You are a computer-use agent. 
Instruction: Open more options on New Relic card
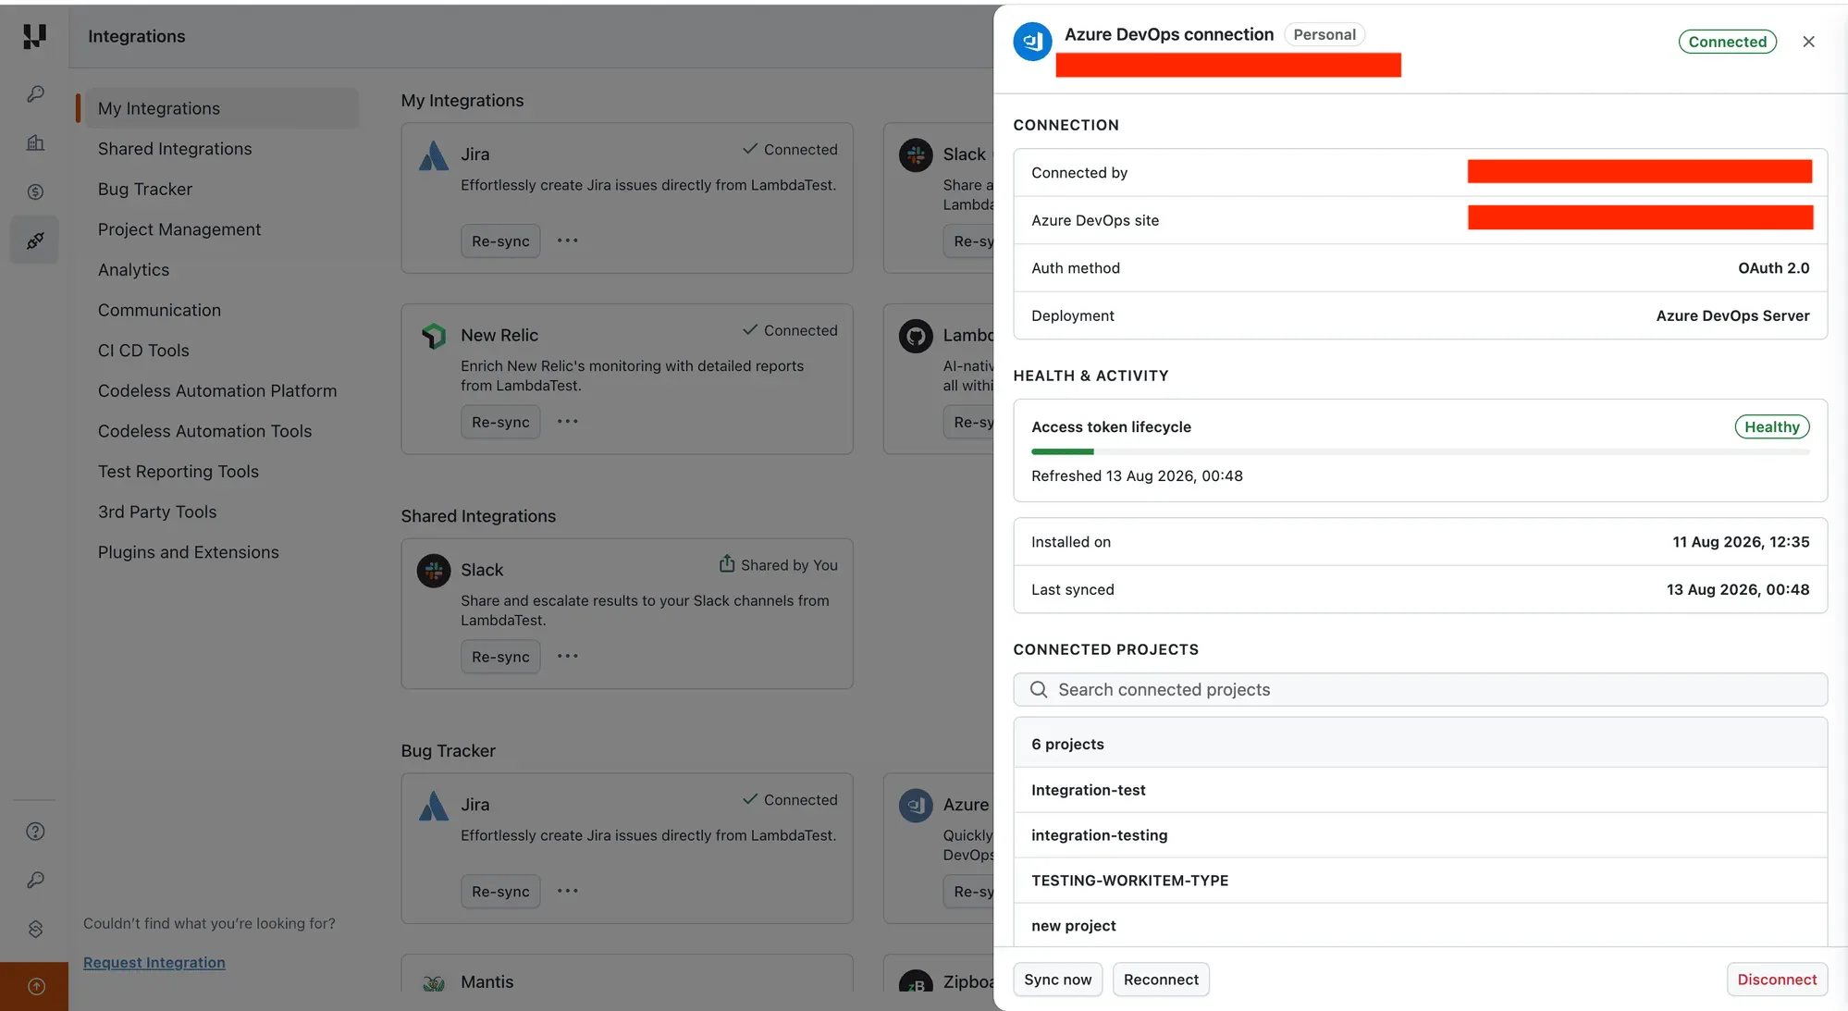[x=568, y=422]
